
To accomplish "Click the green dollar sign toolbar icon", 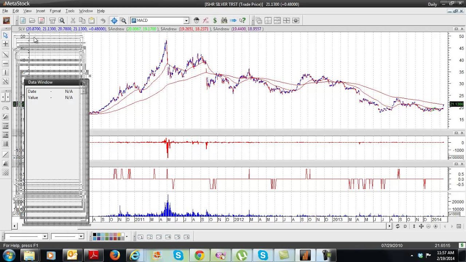I will pos(215,21).
